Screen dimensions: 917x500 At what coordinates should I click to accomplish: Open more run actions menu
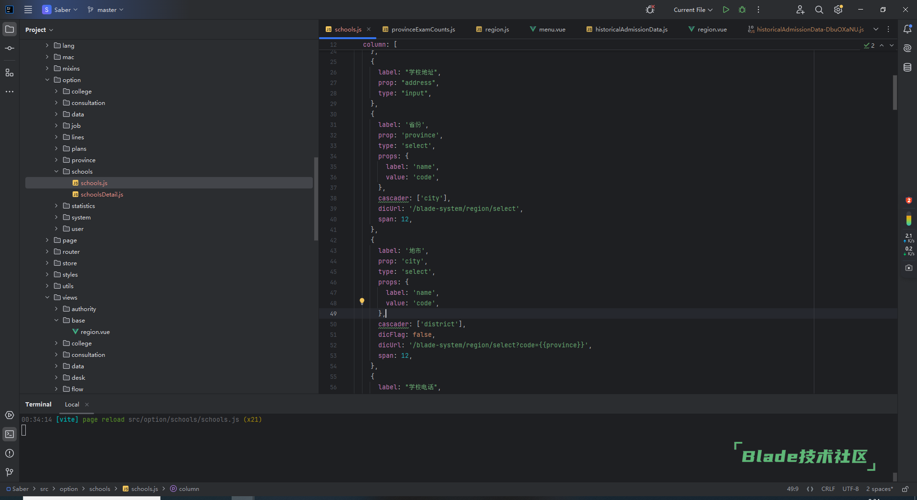758,10
